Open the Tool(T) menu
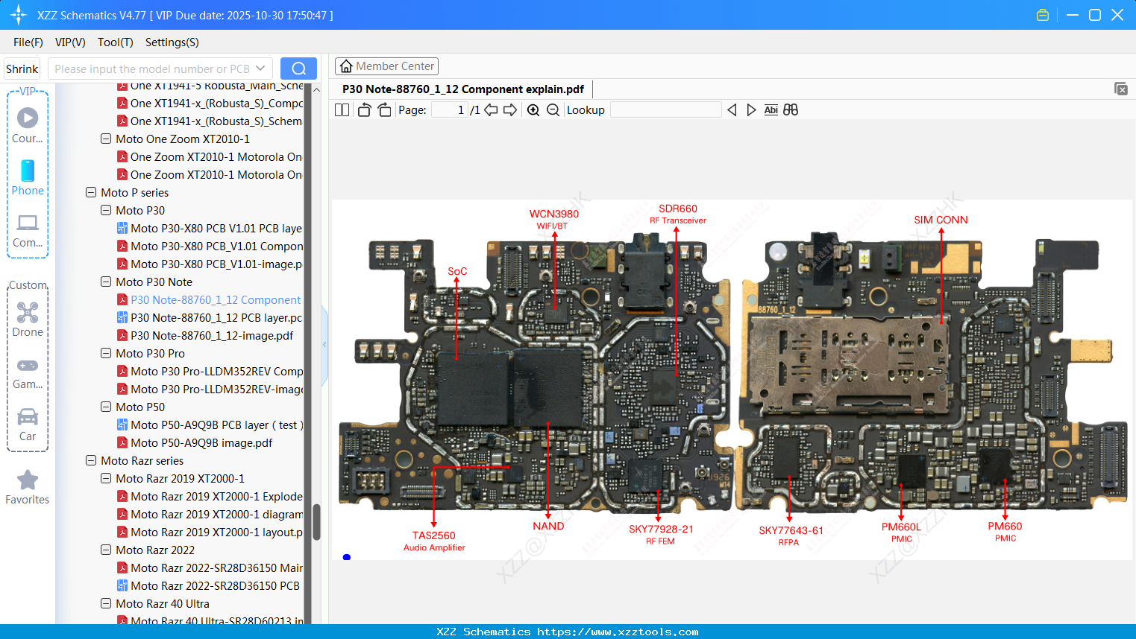This screenshot has height=639, width=1136. pos(115,42)
